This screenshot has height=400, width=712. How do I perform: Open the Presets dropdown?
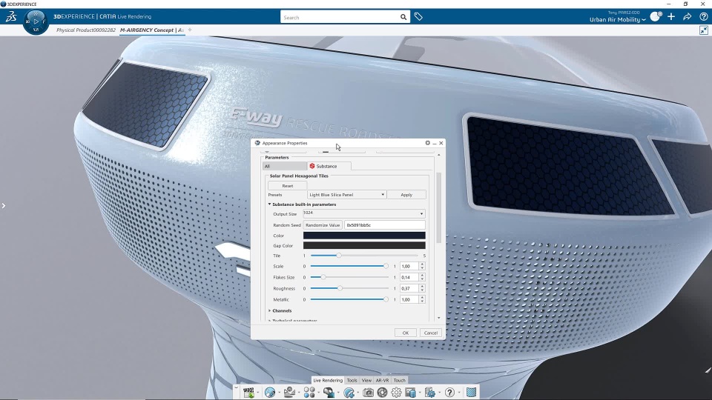(x=347, y=195)
